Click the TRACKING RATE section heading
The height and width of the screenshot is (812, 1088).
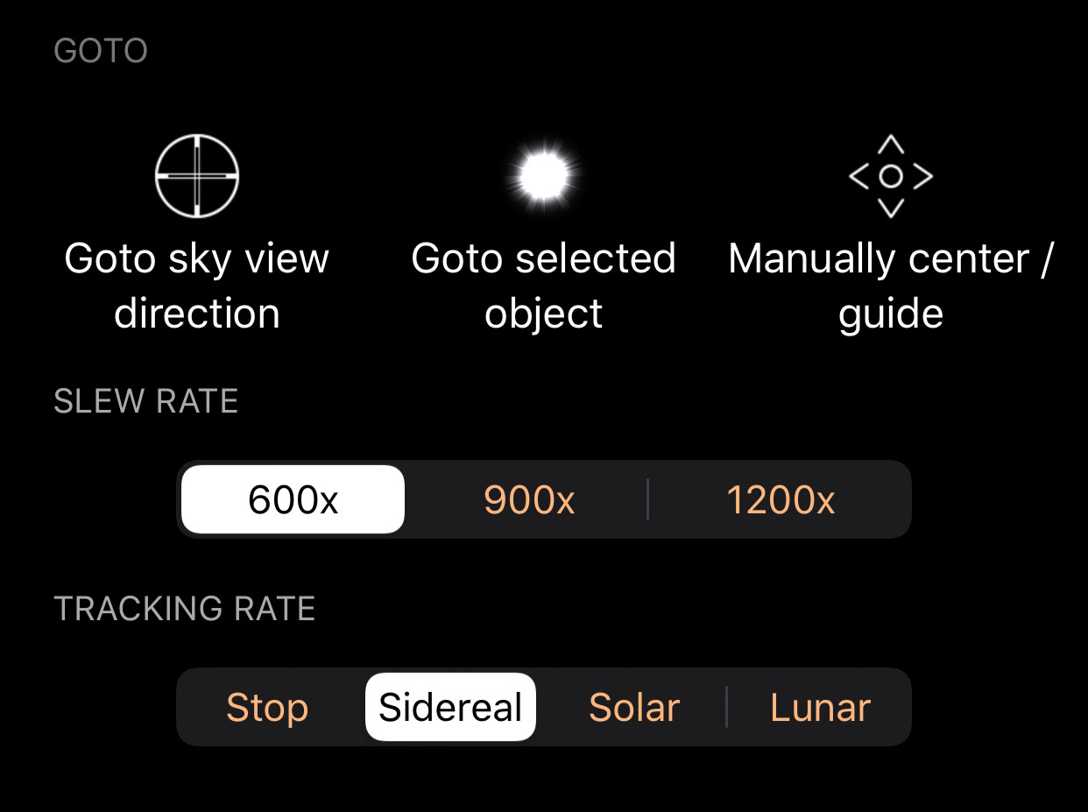point(185,609)
